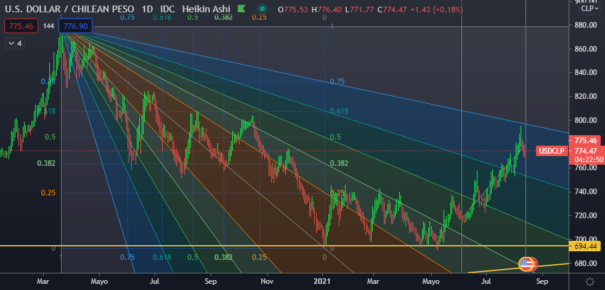Click the H776.40 high value
This screenshot has height=290, width=605.
[327, 10]
